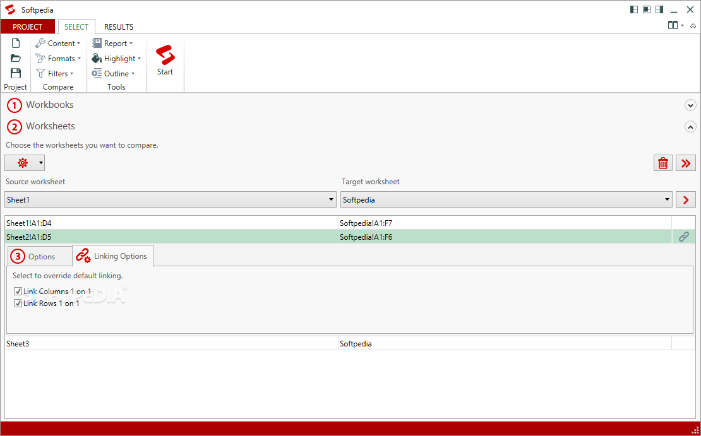Save the project with floppy disk icon

pos(16,73)
